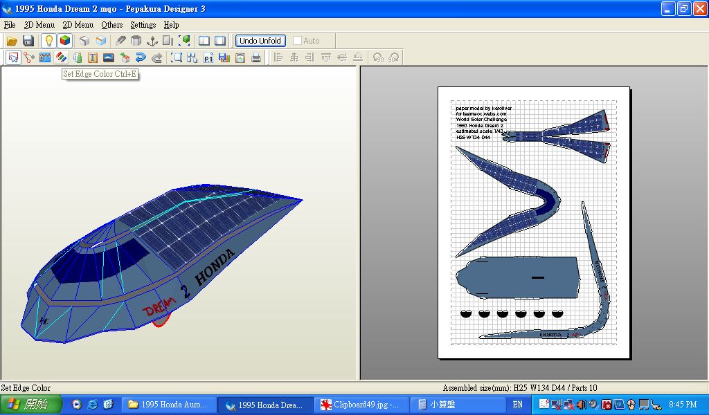709x415 pixels.
Task: Enable the Auto checkbox
Action: click(298, 41)
